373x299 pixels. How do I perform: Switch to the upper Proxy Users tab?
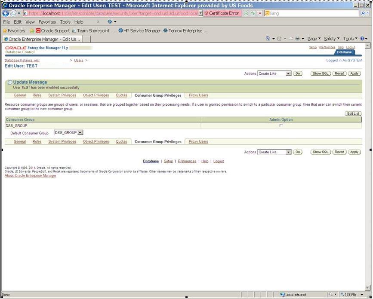click(198, 95)
